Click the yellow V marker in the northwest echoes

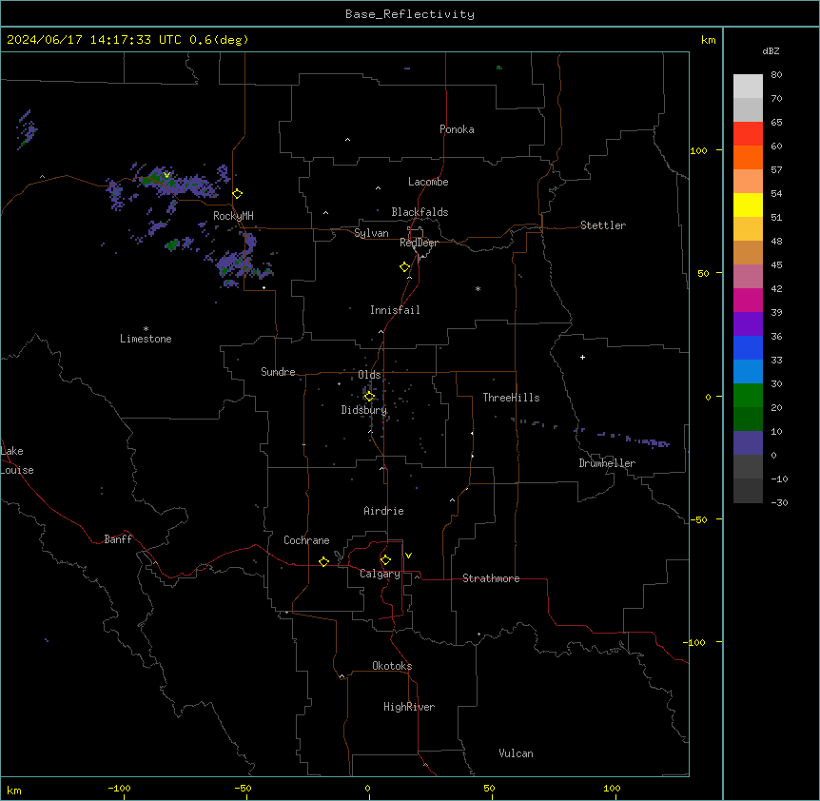click(x=166, y=175)
